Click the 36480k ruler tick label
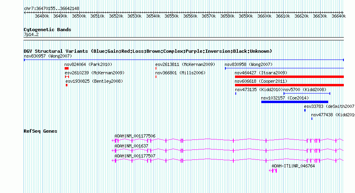Screen dimensions: 355x193 tap(42, 16)
